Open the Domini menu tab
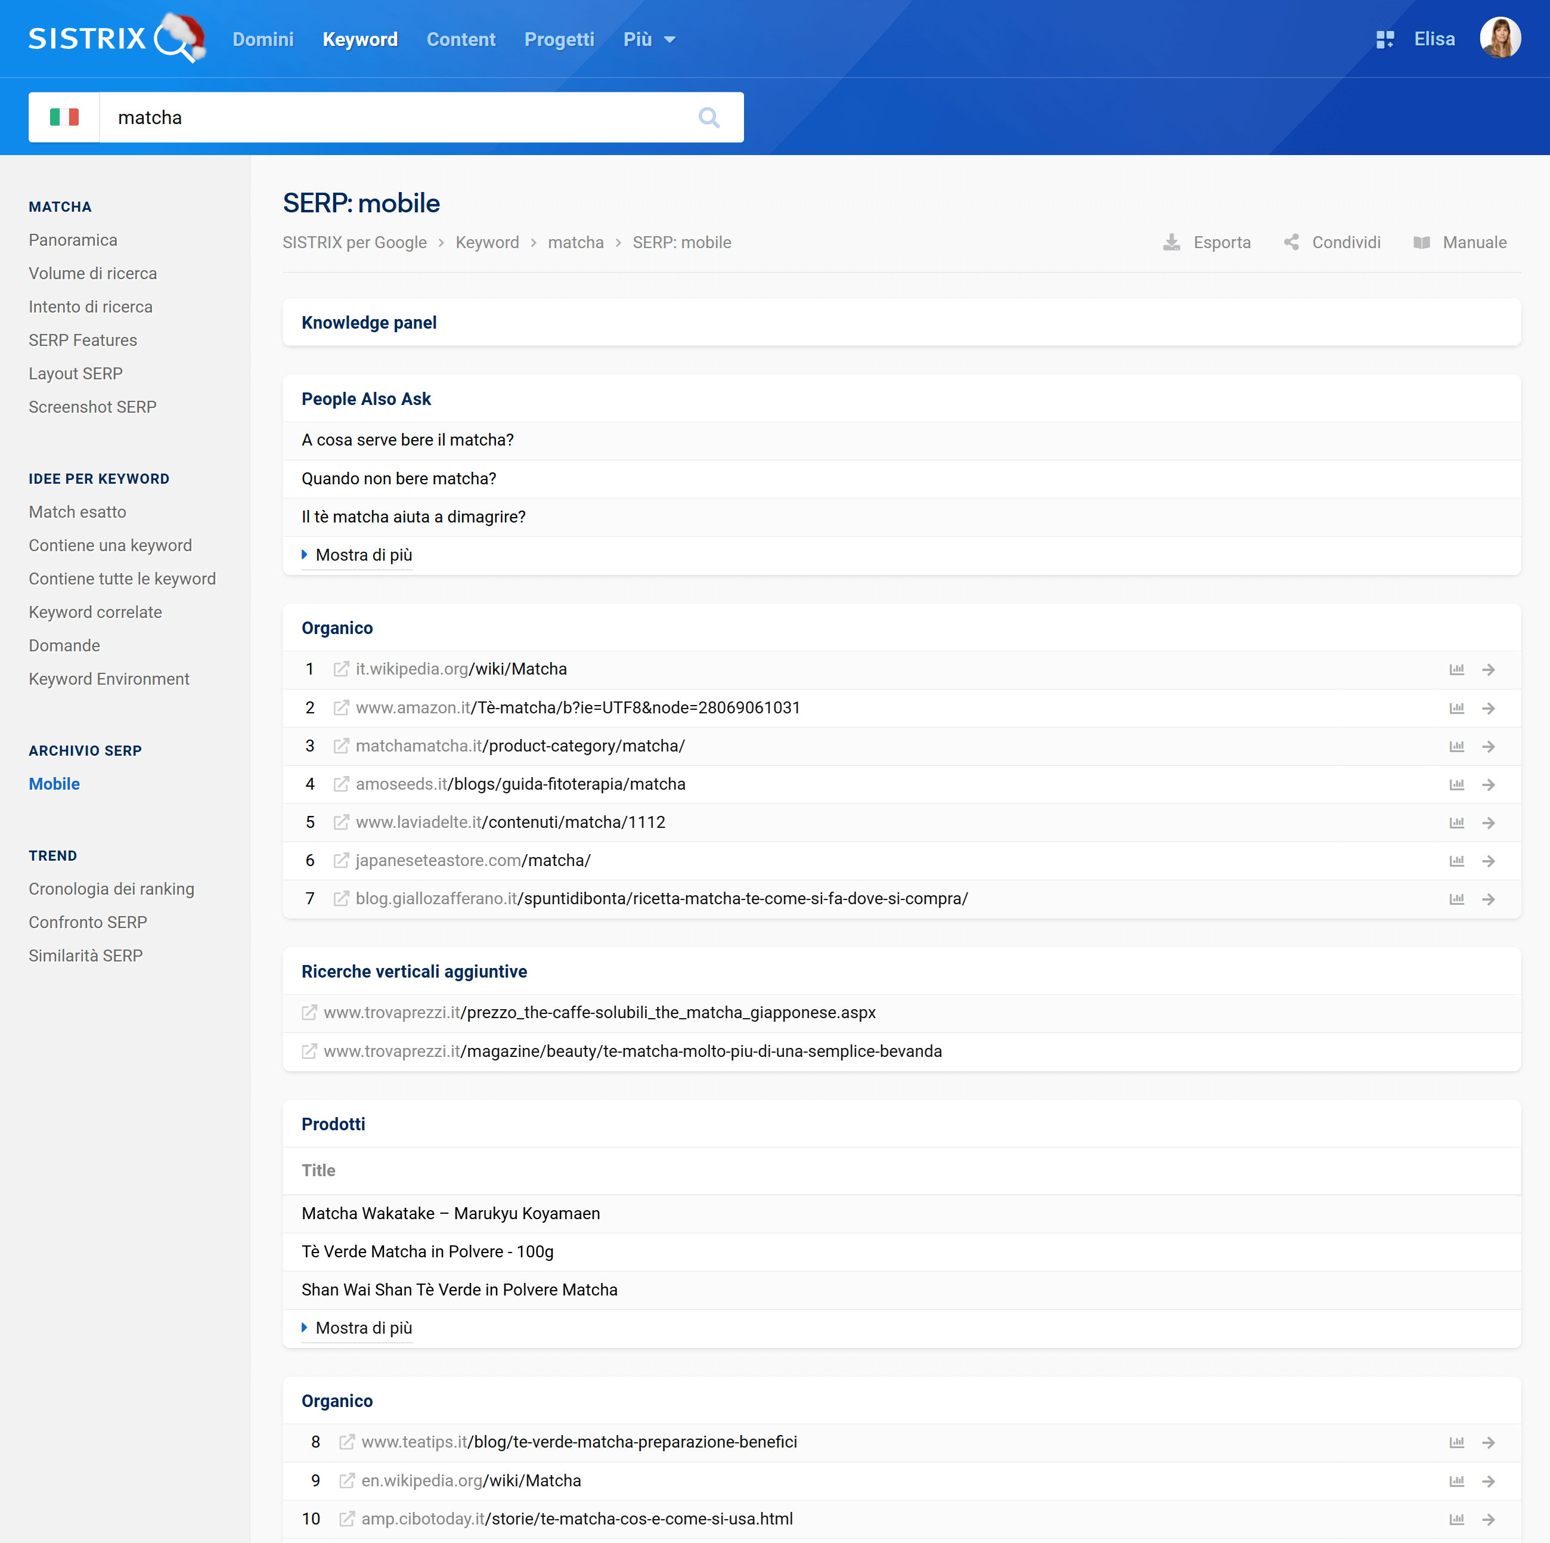 pyautogui.click(x=263, y=39)
